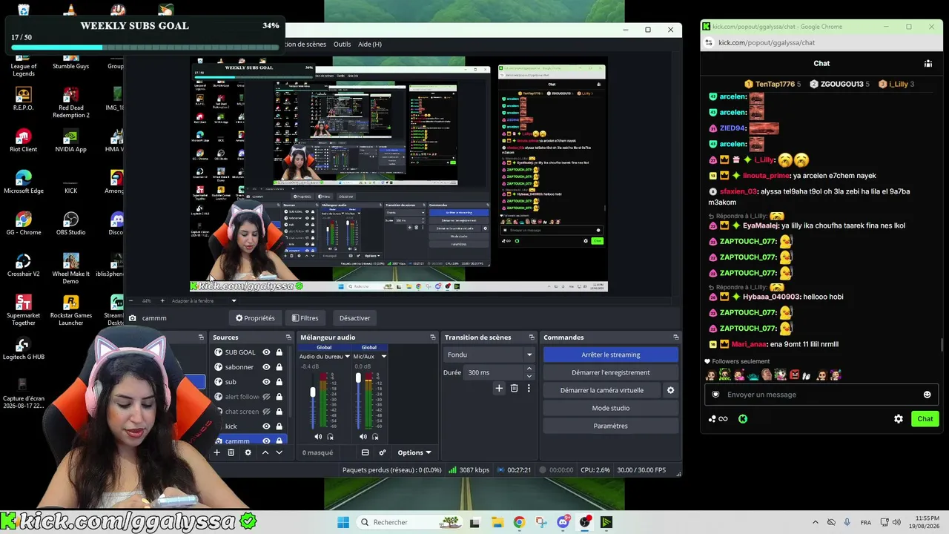Remove the scene transition trash icon
Screen dimensions: 949x534
(514, 388)
